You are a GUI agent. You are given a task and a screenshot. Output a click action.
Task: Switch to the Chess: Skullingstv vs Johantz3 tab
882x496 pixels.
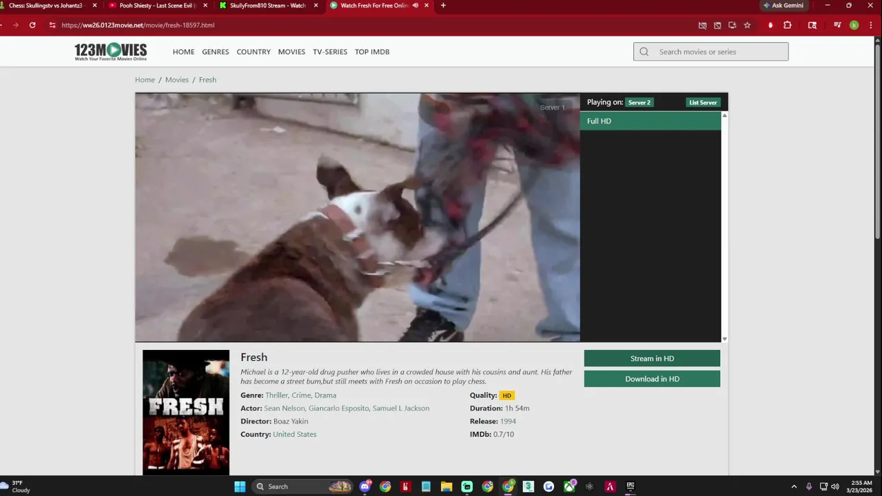[x=45, y=6]
